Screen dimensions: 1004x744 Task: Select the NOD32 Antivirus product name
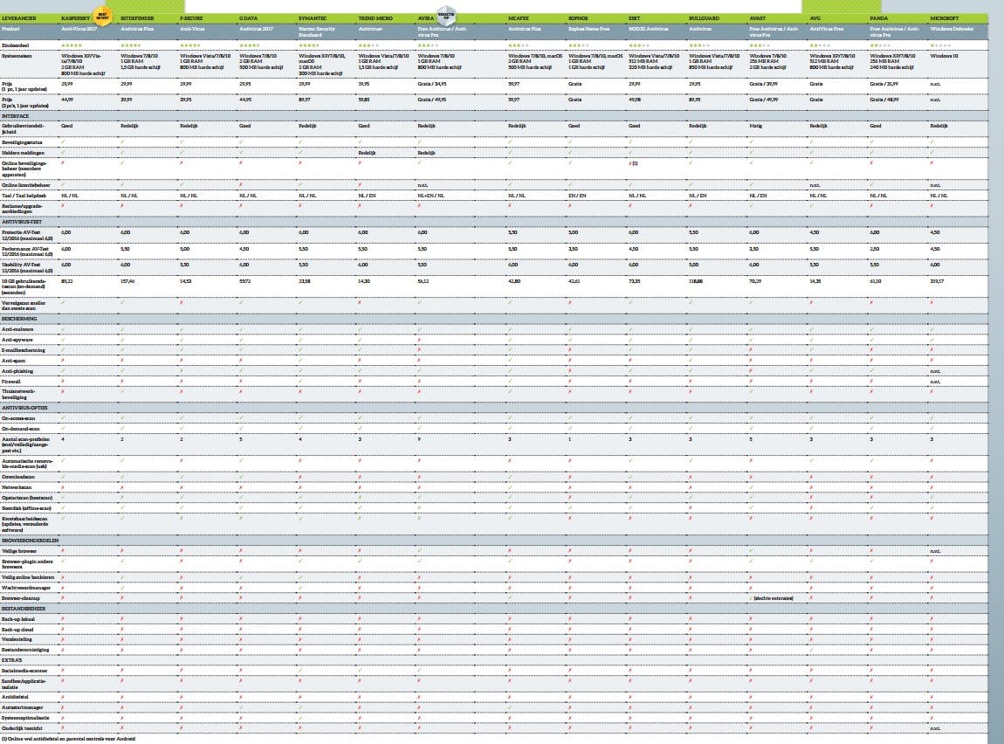click(648, 29)
